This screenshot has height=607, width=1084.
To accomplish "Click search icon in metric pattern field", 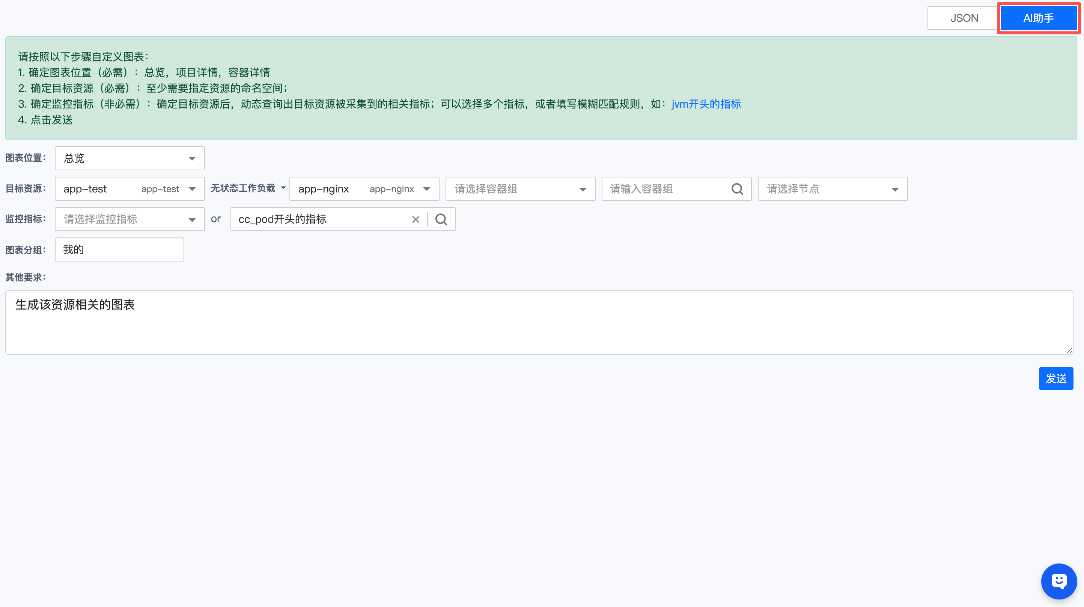I will click(x=441, y=219).
